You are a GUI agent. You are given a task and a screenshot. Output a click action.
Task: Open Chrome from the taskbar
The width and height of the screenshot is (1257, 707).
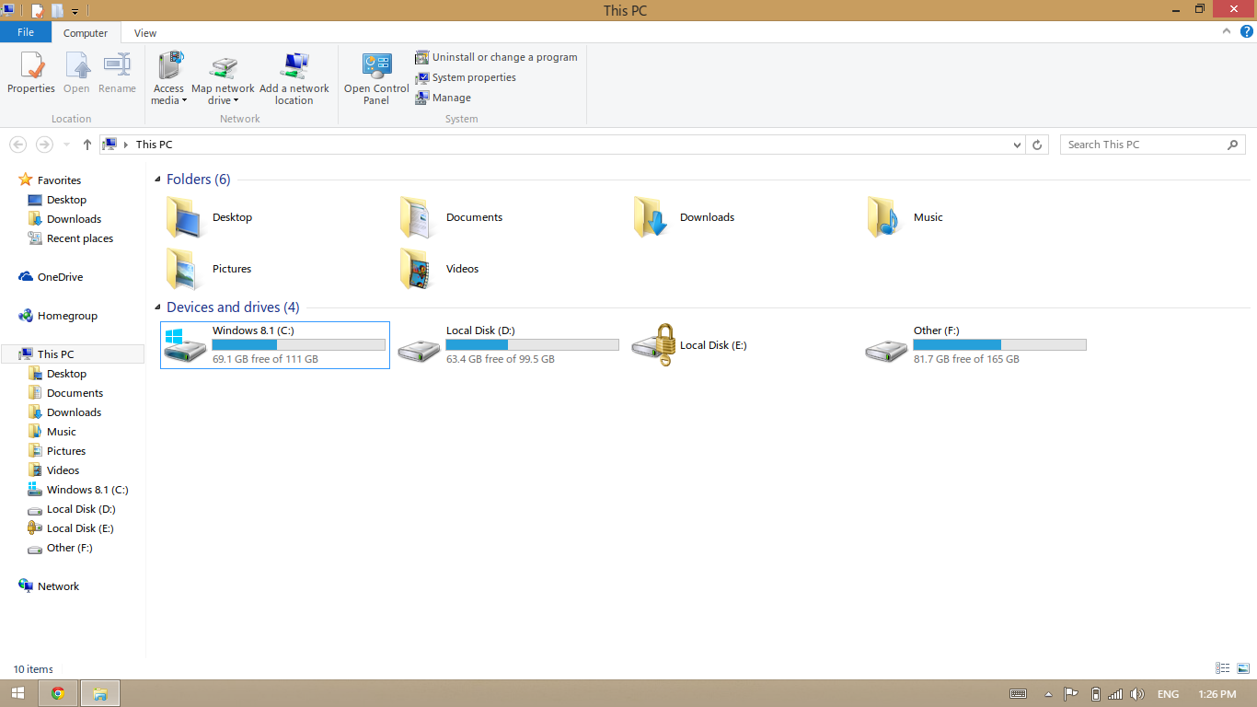(x=58, y=693)
